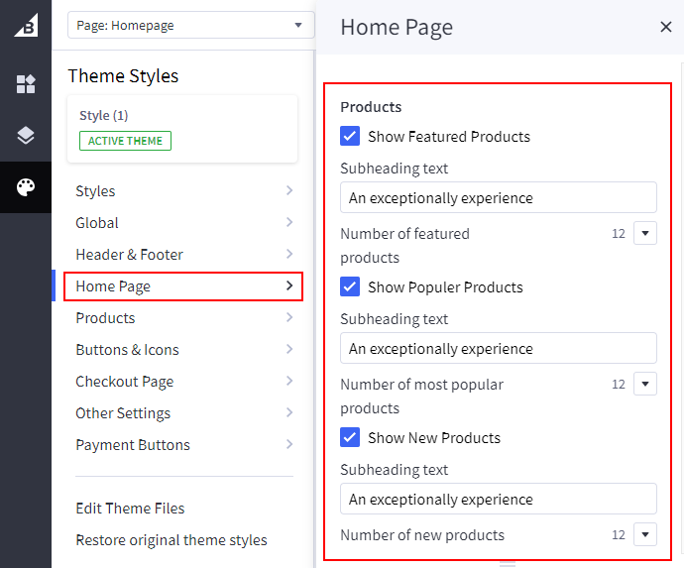Disable Show New Products checkbox
Screen dimensions: 684x568
coord(350,438)
